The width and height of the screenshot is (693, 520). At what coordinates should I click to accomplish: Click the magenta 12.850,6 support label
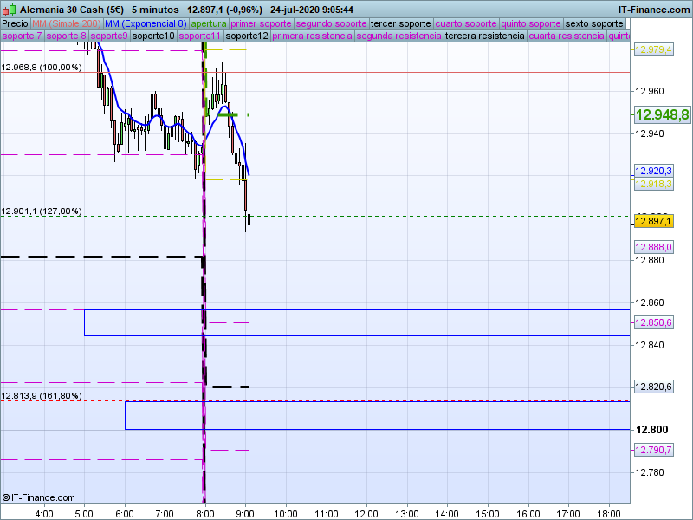pos(653,322)
